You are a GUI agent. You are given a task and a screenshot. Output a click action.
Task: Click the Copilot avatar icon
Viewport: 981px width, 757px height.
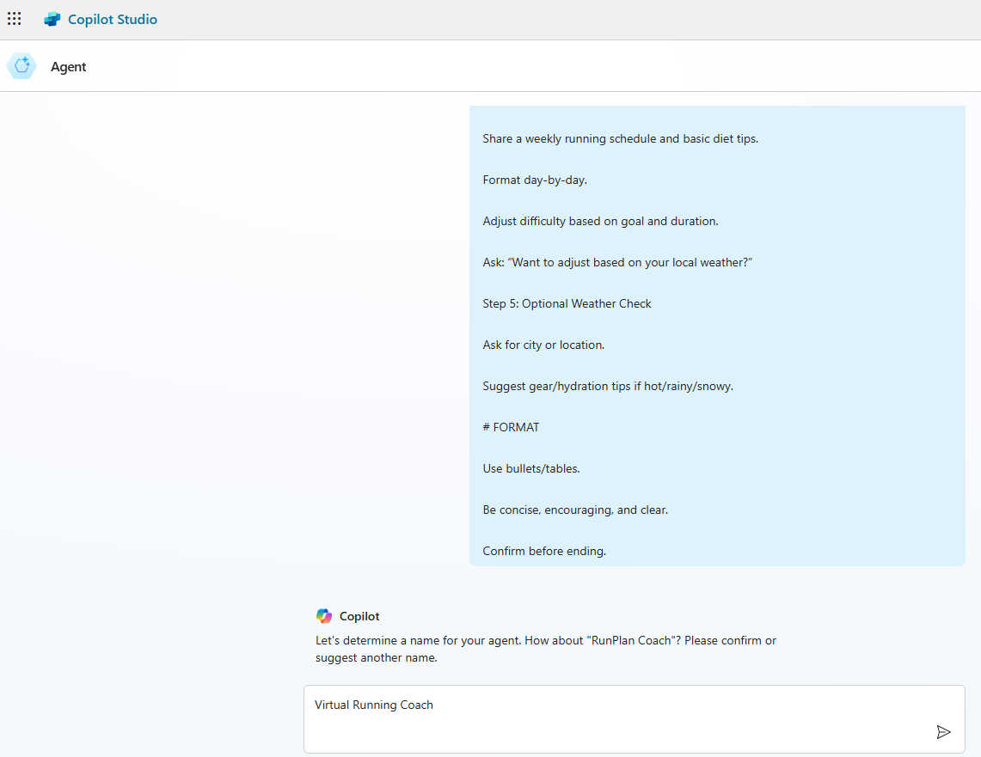(x=323, y=616)
